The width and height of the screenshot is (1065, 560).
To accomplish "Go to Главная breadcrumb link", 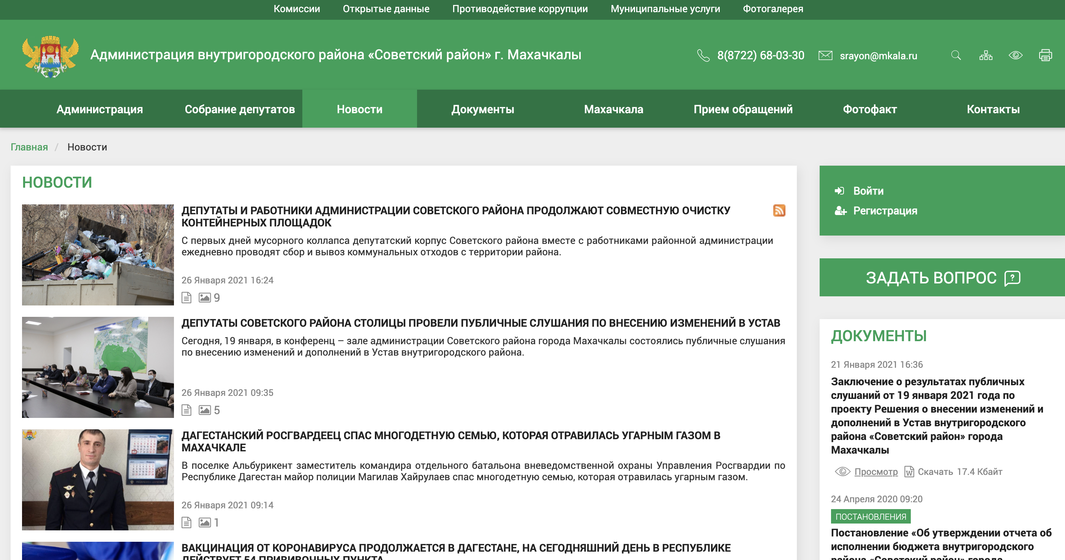I will tap(29, 147).
